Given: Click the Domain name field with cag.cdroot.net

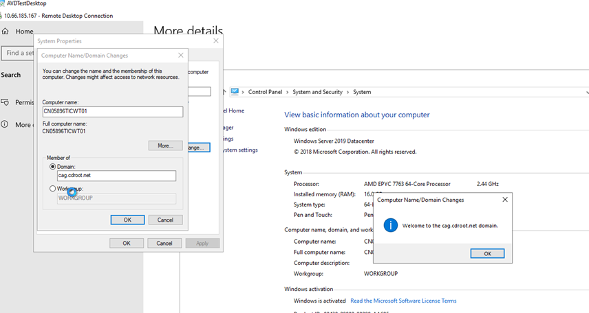Looking at the screenshot, I should coord(116,176).
